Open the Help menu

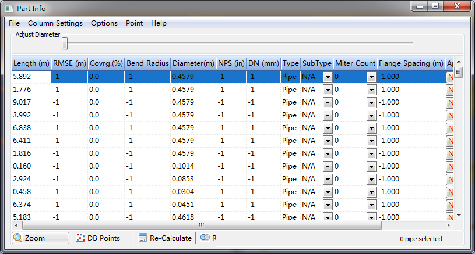159,23
